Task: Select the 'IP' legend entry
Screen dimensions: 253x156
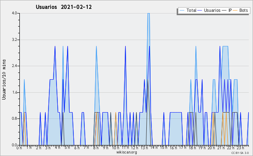Action: 227,11
